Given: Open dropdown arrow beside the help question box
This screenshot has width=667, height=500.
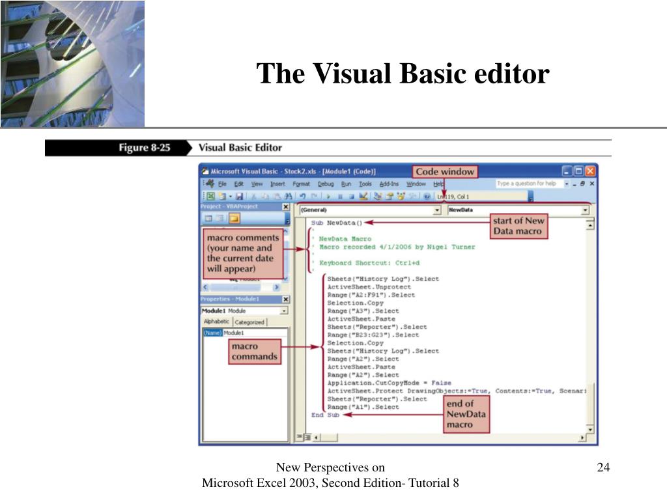Looking at the screenshot, I should (567, 184).
